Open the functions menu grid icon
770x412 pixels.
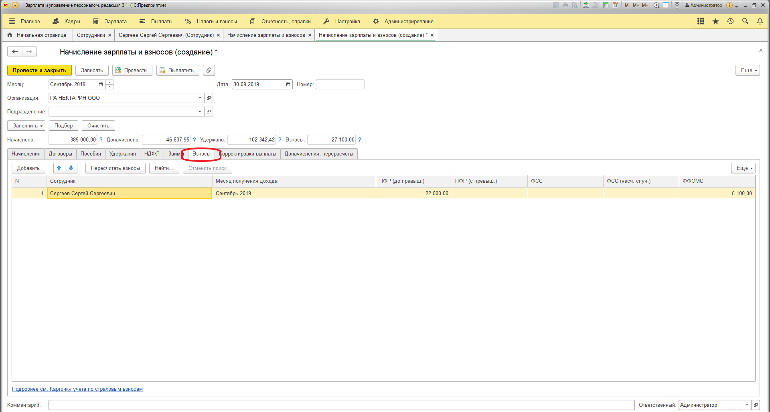point(701,21)
